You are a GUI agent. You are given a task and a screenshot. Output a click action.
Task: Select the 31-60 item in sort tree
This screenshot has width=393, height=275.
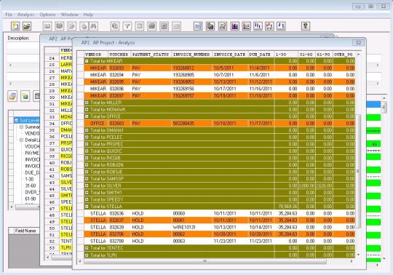coord(31,186)
